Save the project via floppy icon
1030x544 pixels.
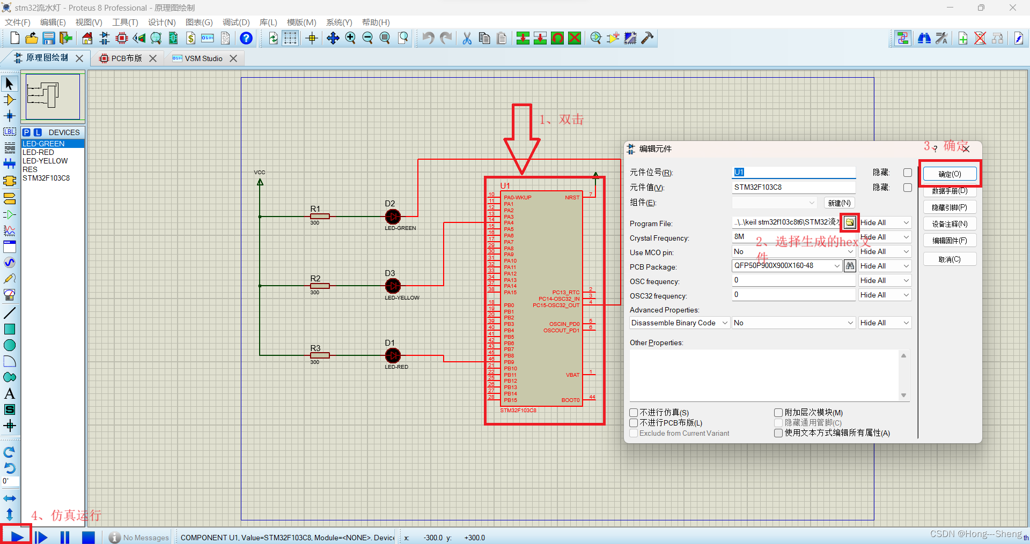coord(49,38)
